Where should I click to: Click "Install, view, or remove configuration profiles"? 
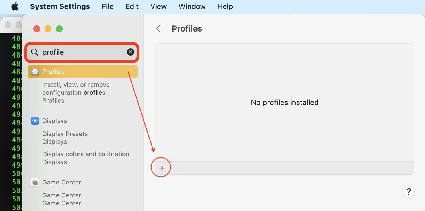tap(76, 89)
